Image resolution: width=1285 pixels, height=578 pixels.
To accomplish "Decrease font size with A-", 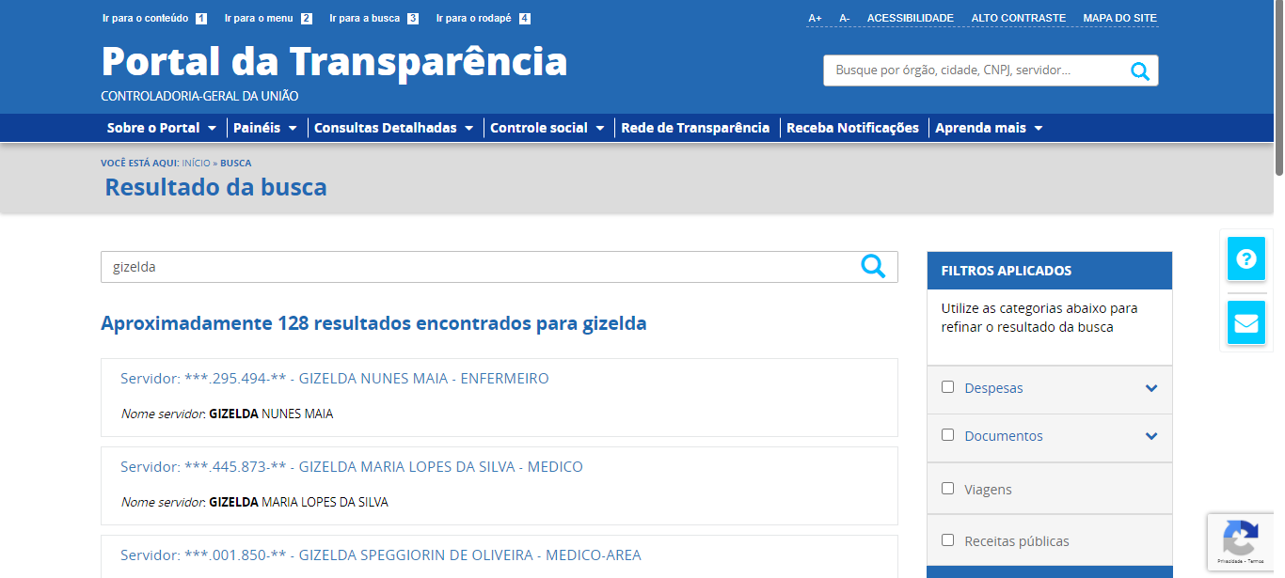I will pyautogui.click(x=844, y=18).
